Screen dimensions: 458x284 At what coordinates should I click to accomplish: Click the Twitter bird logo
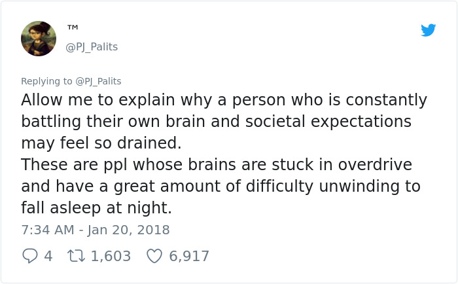428,30
